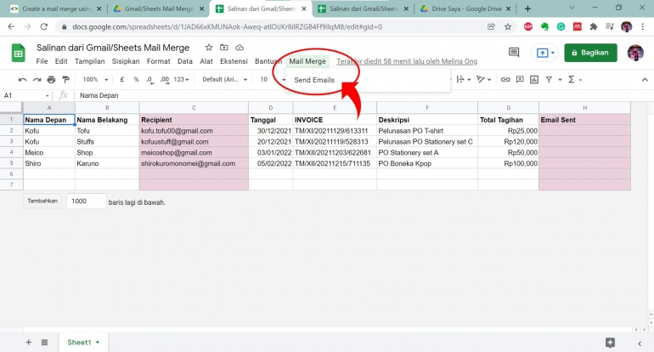Decrease decimal places icon
Viewport: 654px width, 352px height.
point(149,79)
